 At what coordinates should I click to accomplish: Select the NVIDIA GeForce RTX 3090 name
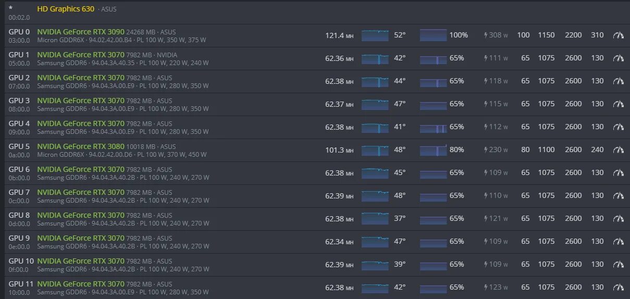click(x=81, y=32)
